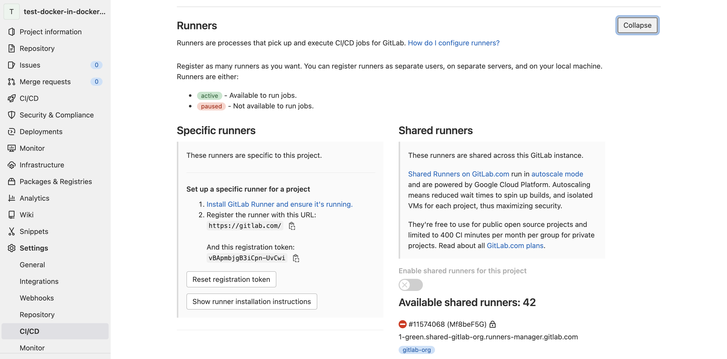This screenshot has width=727, height=359.
Task: Open the Integrations settings submenu item
Action: pyautogui.click(x=39, y=281)
